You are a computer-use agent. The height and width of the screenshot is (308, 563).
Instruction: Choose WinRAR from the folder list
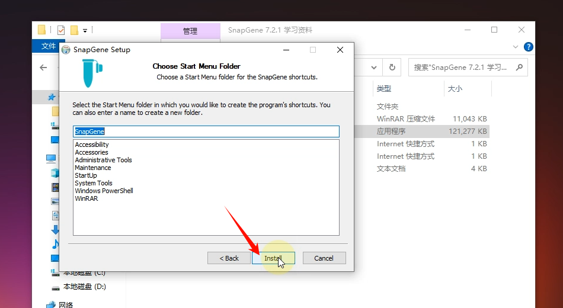[87, 198]
